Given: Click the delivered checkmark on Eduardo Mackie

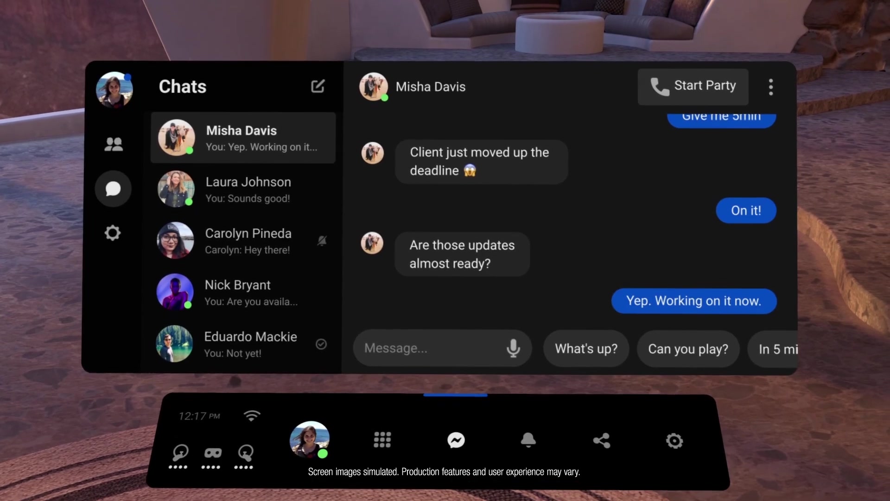Looking at the screenshot, I should [x=321, y=344].
